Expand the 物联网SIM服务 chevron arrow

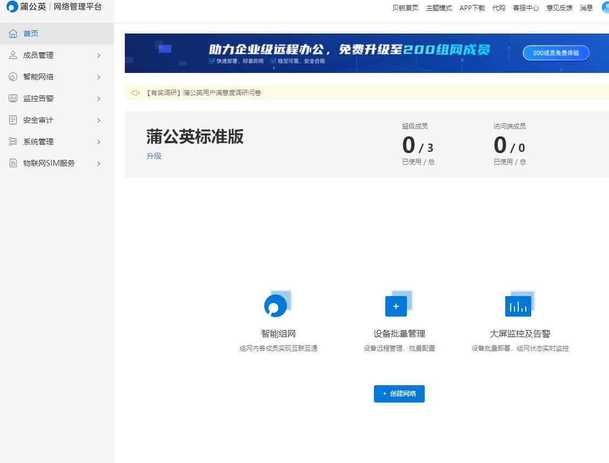coord(99,163)
